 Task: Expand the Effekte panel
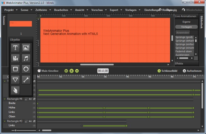pos(186,64)
